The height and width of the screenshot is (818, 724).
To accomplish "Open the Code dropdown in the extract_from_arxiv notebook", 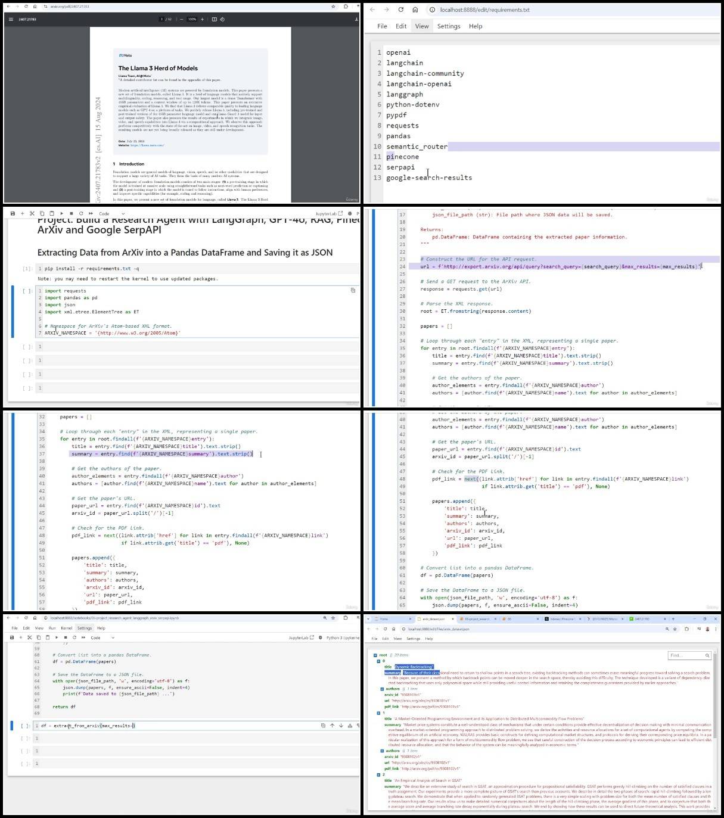I will click(x=102, y=637).
